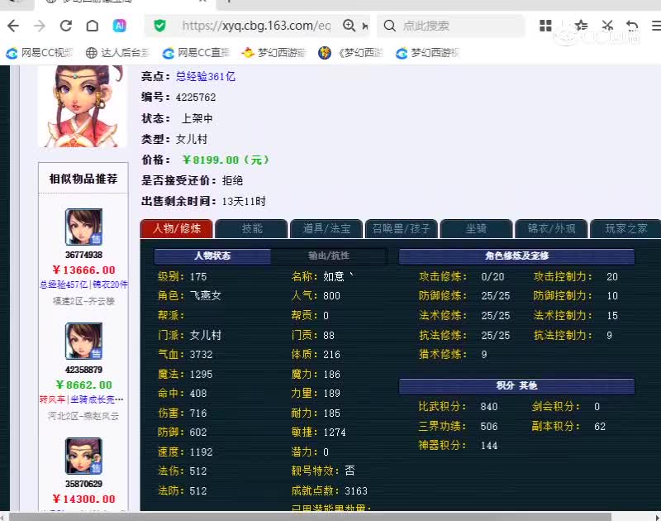The image size is (661, 521).
Task: Open the 玩家之家 tab
Action: pyautogui.click(x=625, y=228)
